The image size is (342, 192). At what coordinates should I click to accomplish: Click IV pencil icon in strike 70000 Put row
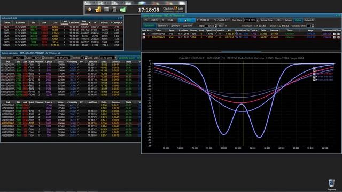tap(78, 65)
